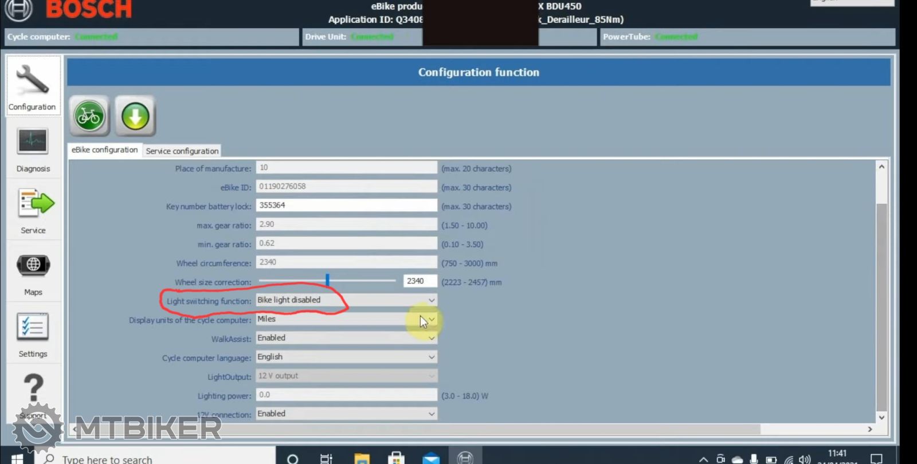Click the wheel size correction value box
Viewport: 917px width, 464px height.
[x=420, y=281]
